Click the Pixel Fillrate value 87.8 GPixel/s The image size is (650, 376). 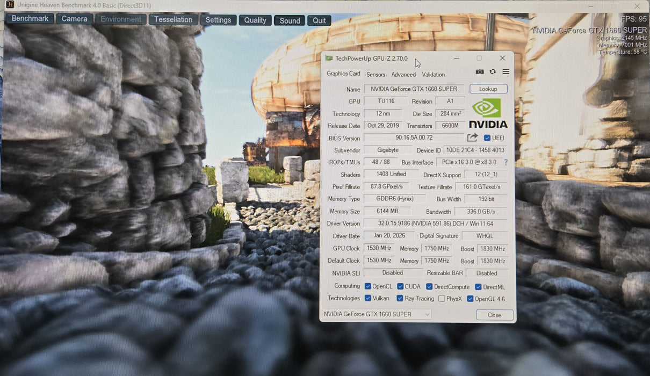coord(386,186)
